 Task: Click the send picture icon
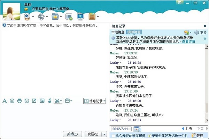click(42, 101)
